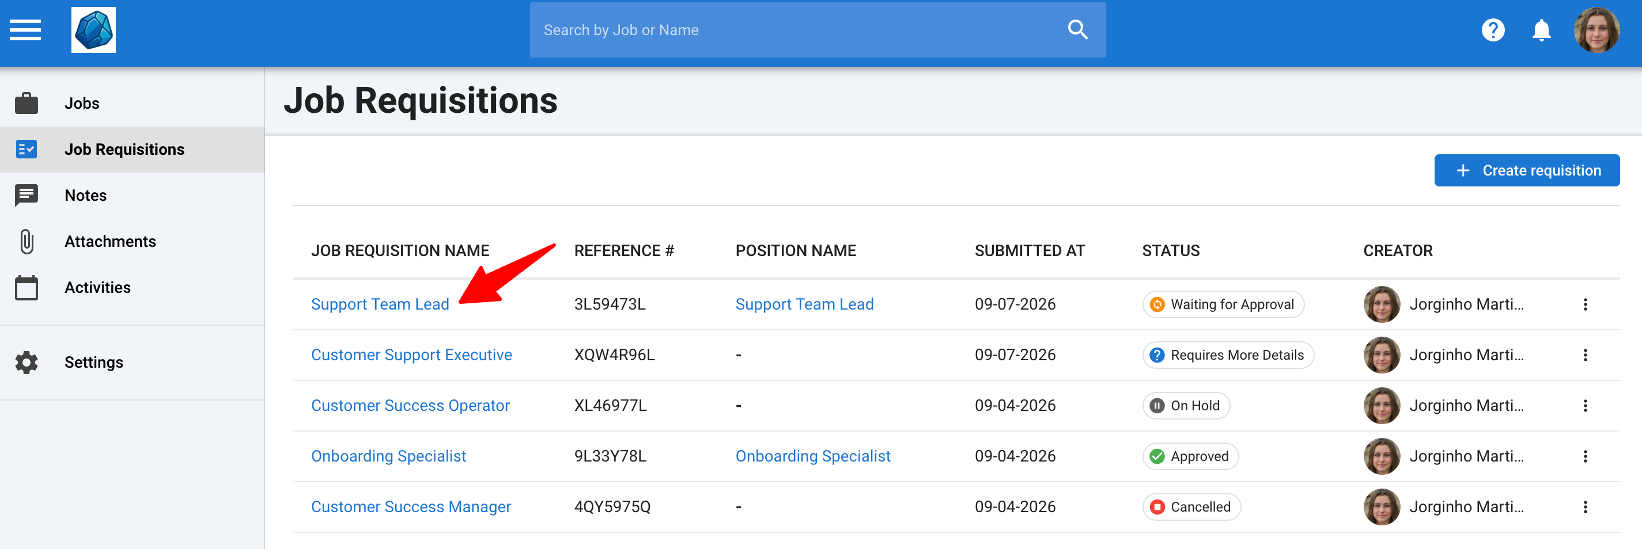Click the Jobs briefcase icon

point(26,103)
